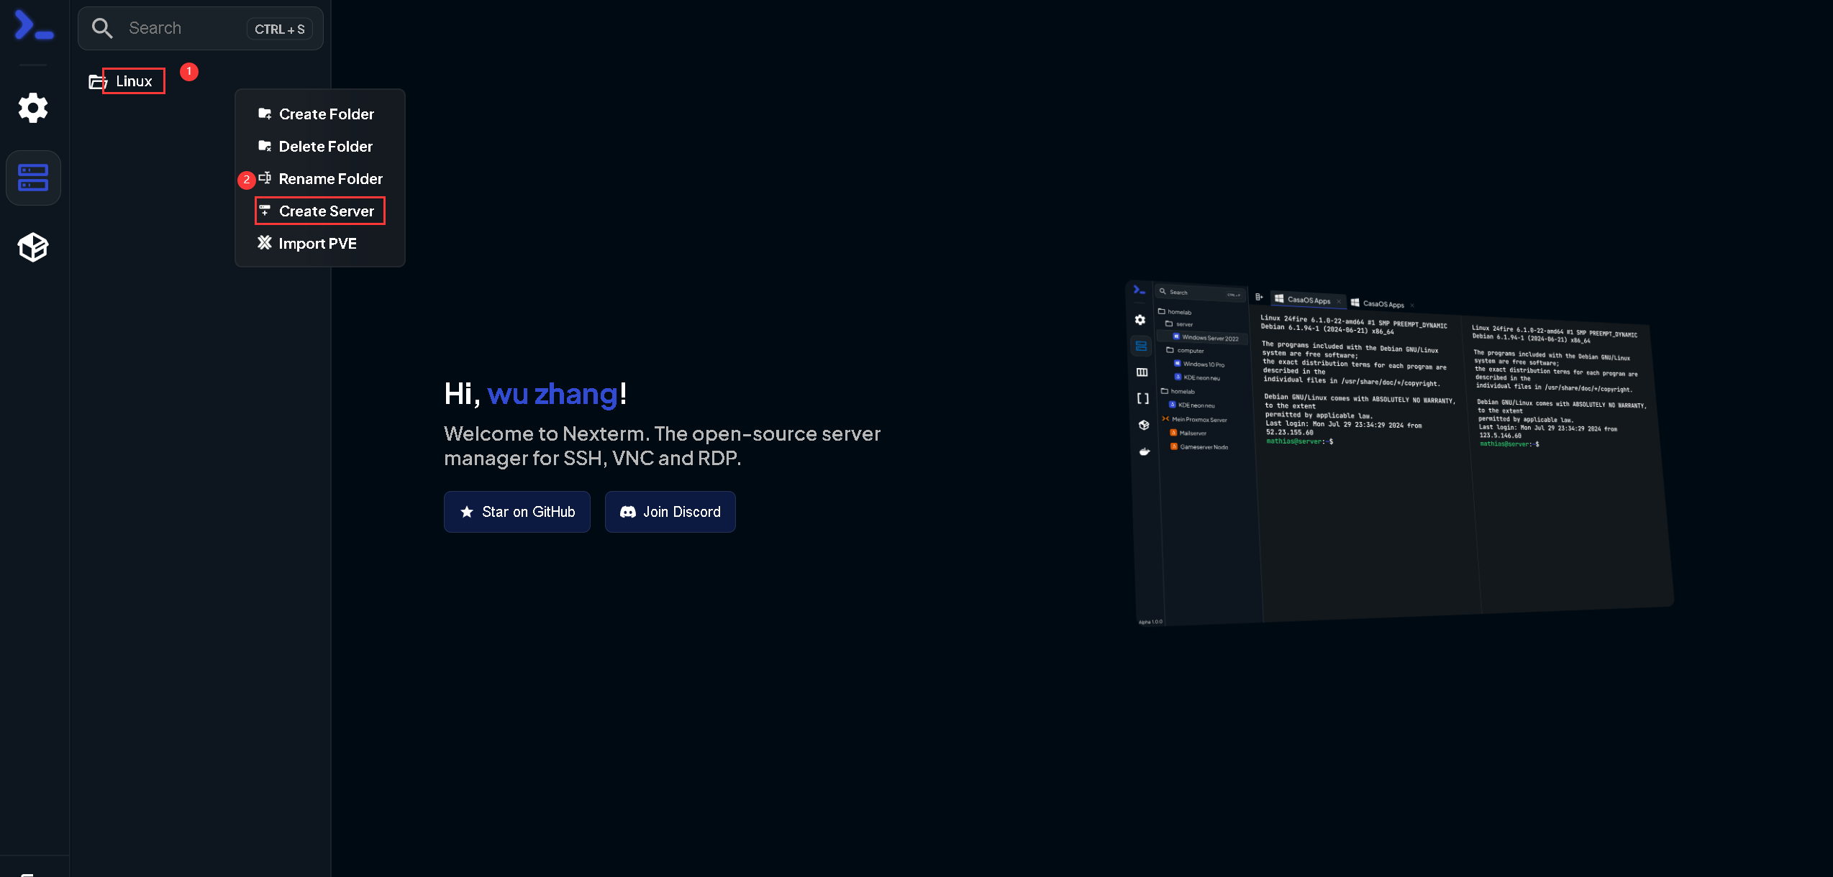Click the folder icon next to Linux
1833x877 pixels.
(x=96, y=81)
